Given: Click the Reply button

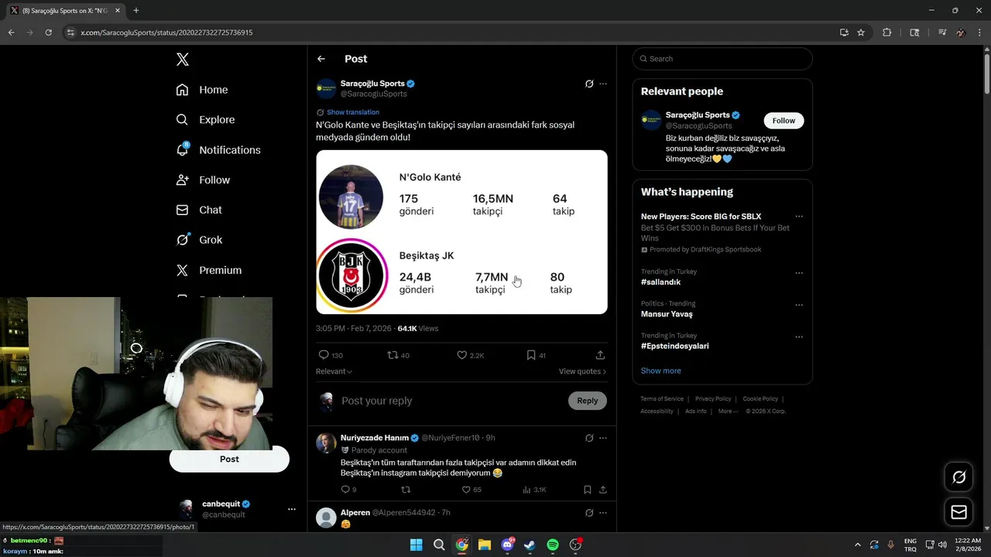Looking at the screenshot, I should pyautogui.click(x=588, y=401).
